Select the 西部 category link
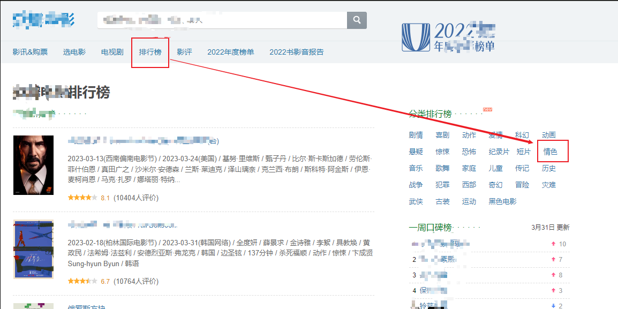Screen dimensions: 618x309 [x=469, y=185]
